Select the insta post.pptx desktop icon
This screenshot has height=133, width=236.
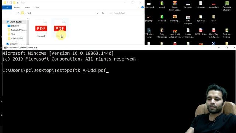coord(188,20)
